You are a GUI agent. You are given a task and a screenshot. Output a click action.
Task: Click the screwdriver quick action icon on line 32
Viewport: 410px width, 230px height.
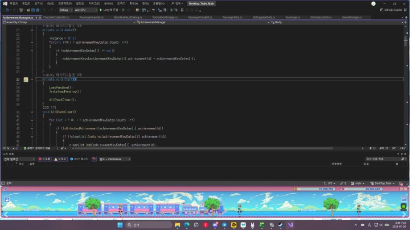(26, 80)
